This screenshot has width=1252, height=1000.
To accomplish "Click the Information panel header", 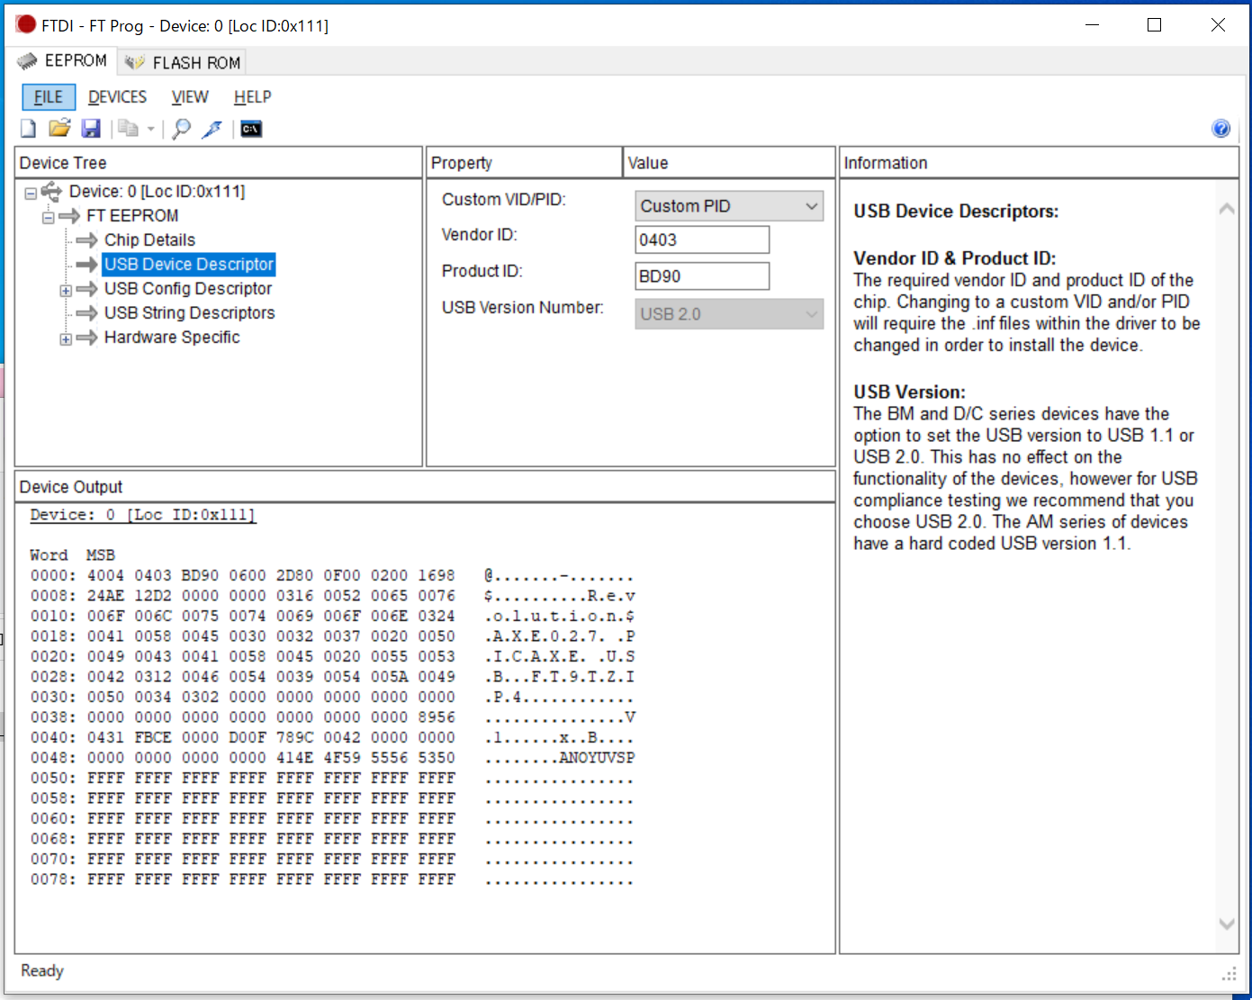I will (x=1039, y=163).
